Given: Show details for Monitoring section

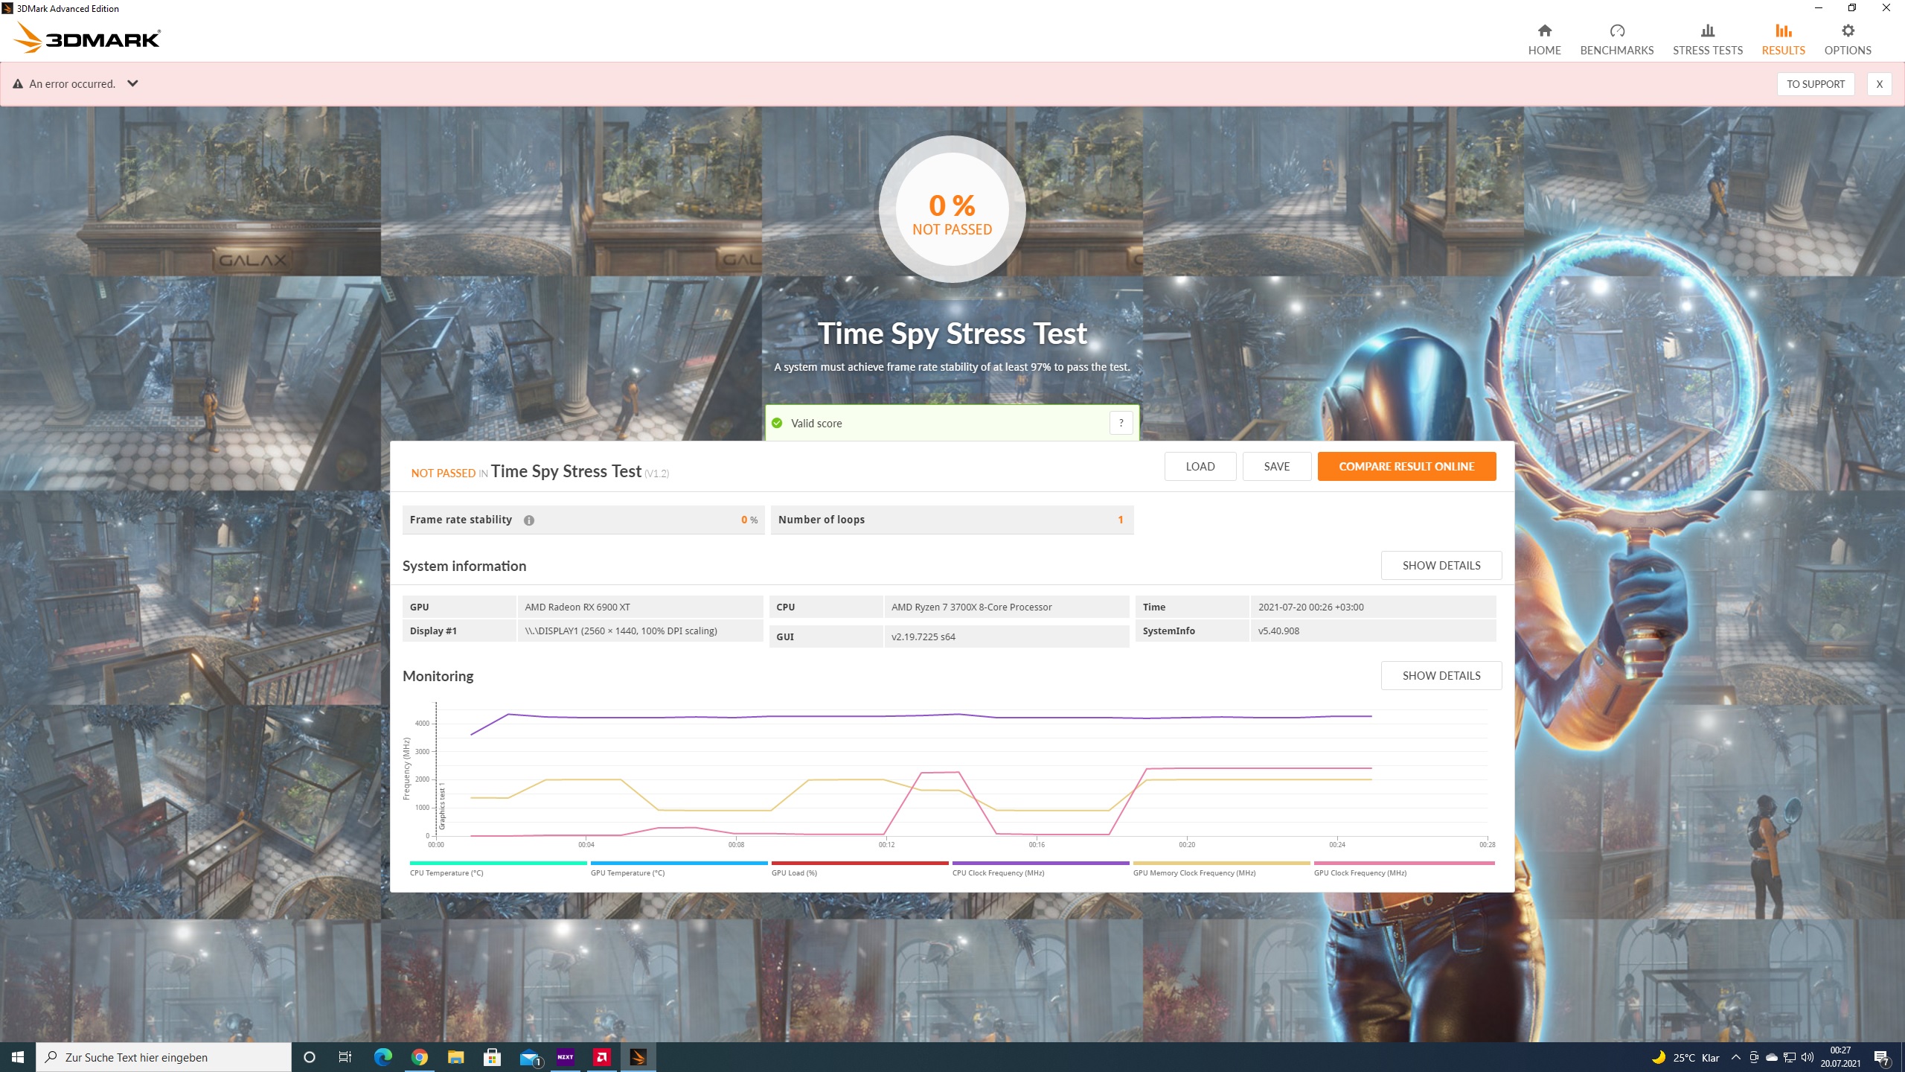Looking at the screenshot, I should (x=1441, y=675).
